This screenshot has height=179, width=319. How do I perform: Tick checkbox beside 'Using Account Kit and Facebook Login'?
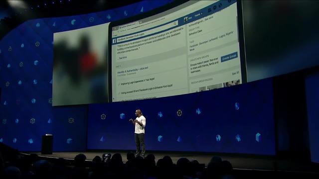click(x=120, y=93)
